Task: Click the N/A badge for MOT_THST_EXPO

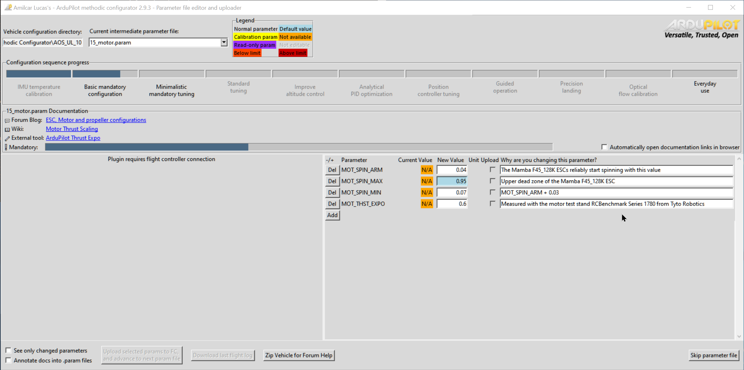Action: (427, 204)
